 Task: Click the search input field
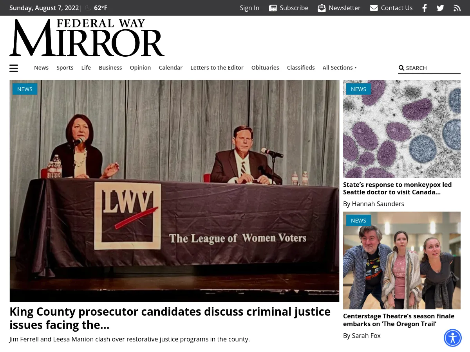433,68
